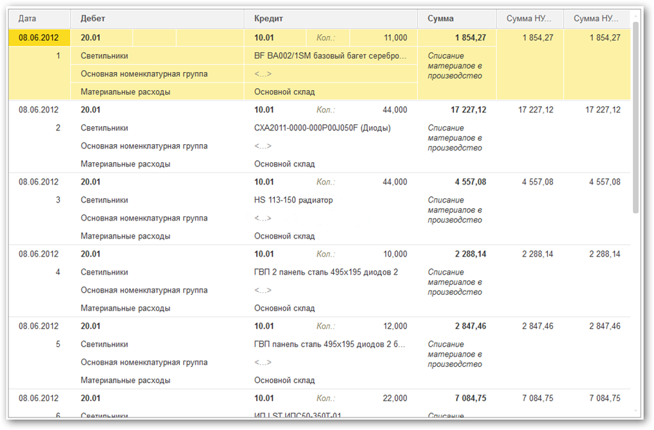Click the rightmost Сумма НУ column header

click(x=596, y=19)
